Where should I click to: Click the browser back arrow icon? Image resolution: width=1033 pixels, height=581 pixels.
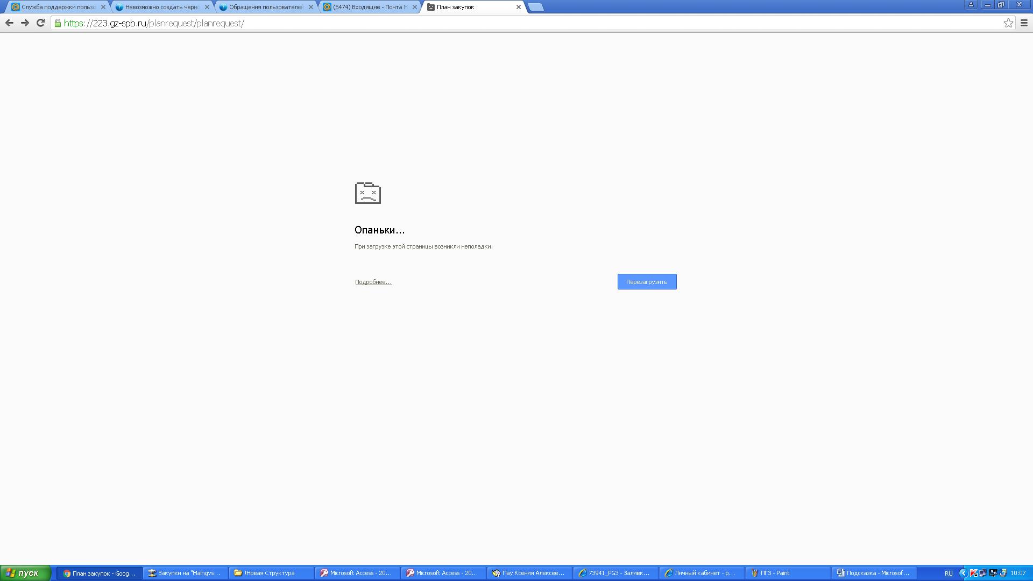pos(9,23)
